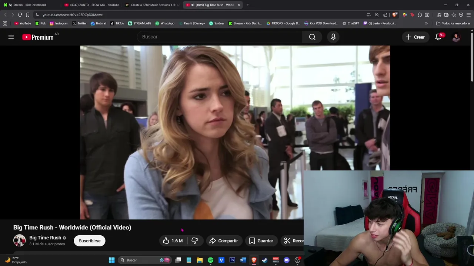Mute the Big Time Rush tab audio icon

pyautogui.click(x=193, y=5)
